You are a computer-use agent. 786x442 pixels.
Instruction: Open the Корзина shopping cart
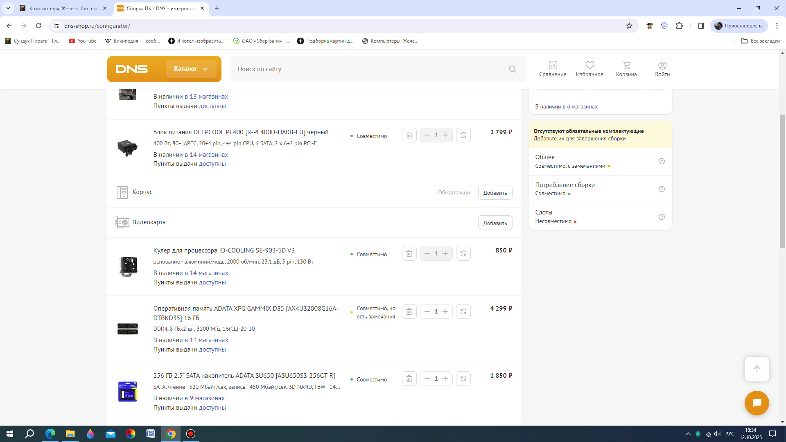click(x=626, y=69)
